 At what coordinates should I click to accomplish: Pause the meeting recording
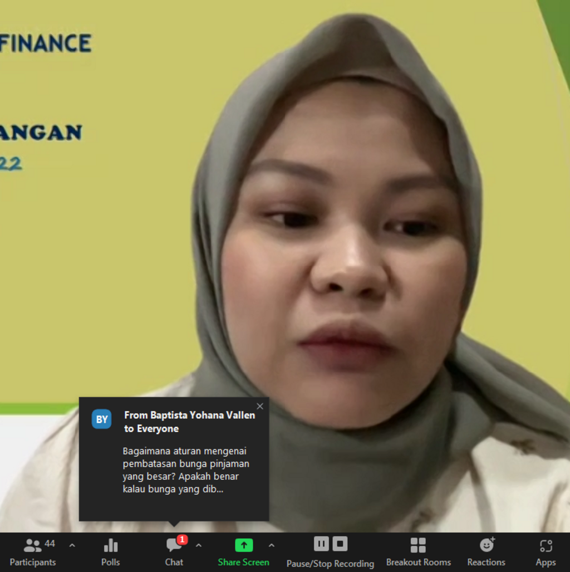pos(321,544)
